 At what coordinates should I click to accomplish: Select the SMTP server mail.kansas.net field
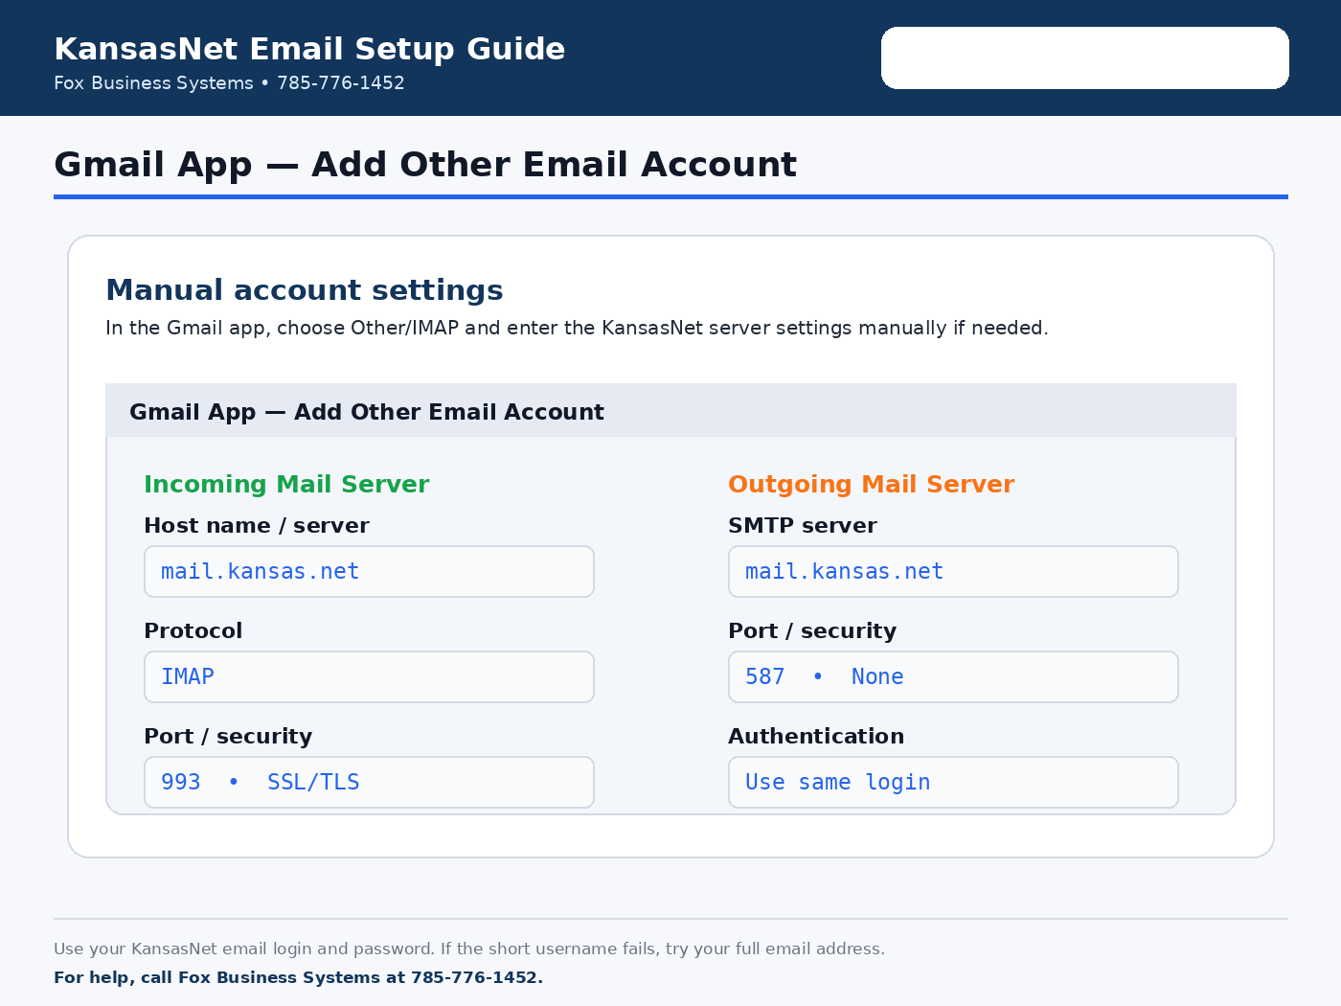pos(953,571)
